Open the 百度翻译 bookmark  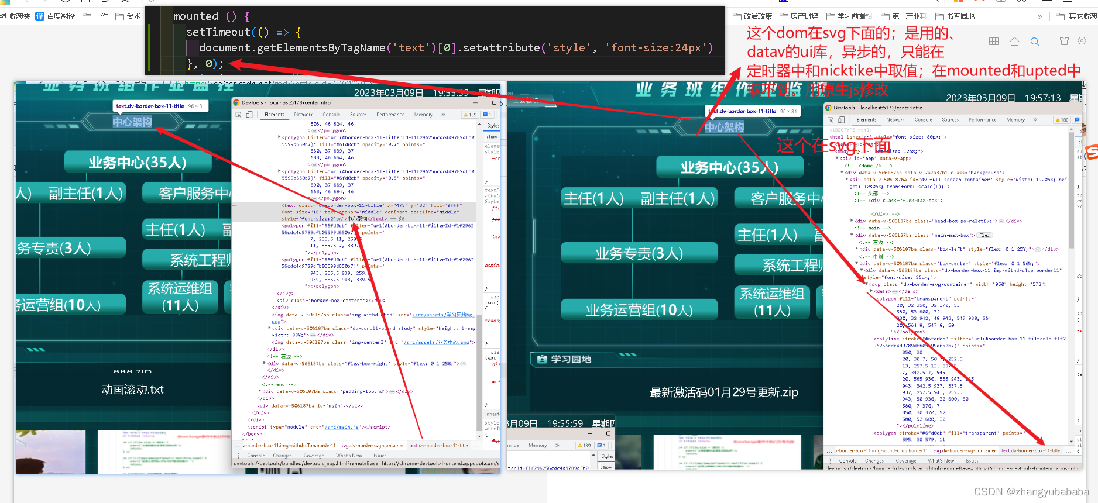click(56, 16)
